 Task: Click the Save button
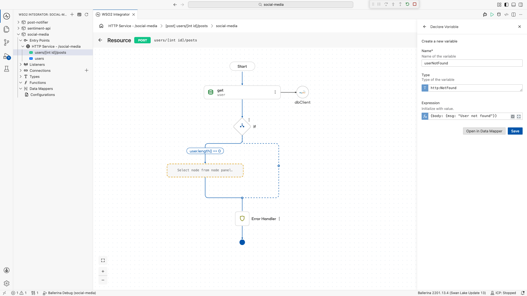[x=515, y=131]
